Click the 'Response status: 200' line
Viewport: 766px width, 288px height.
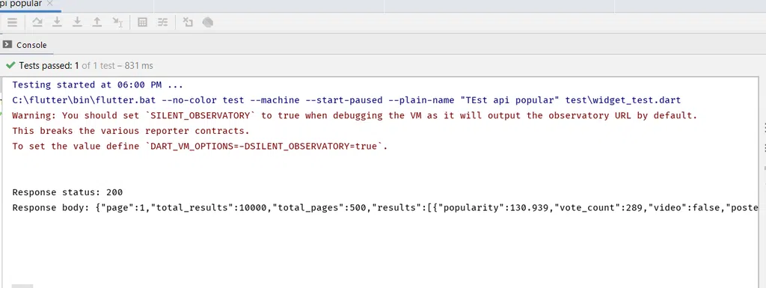(67, 192)
